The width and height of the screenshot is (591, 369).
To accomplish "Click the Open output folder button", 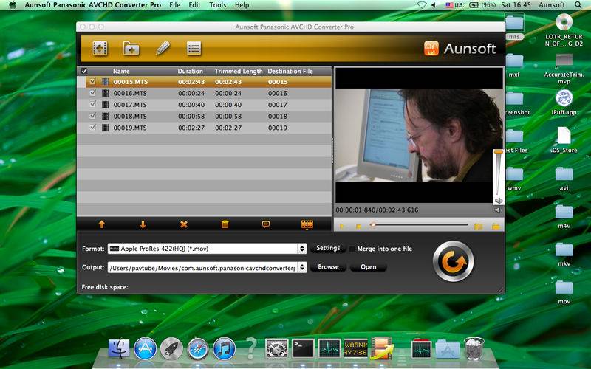I will click(368, 267).
